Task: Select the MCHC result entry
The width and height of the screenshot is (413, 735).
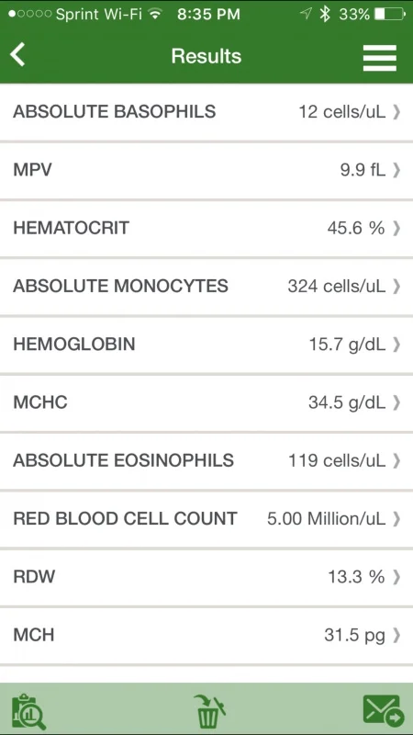Action: point(206,402)
